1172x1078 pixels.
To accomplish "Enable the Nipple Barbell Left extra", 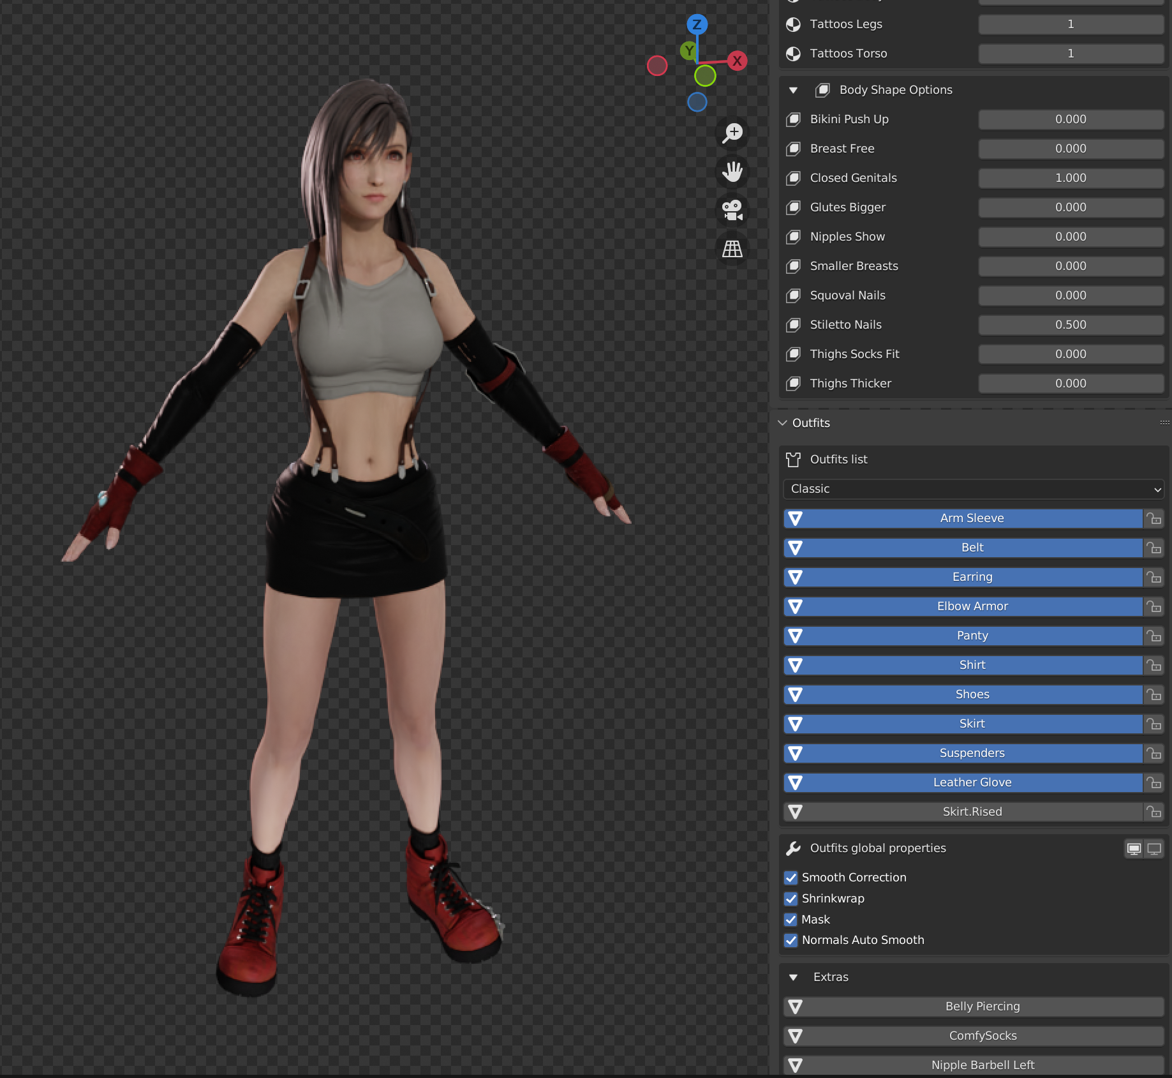I will 974,1065.
